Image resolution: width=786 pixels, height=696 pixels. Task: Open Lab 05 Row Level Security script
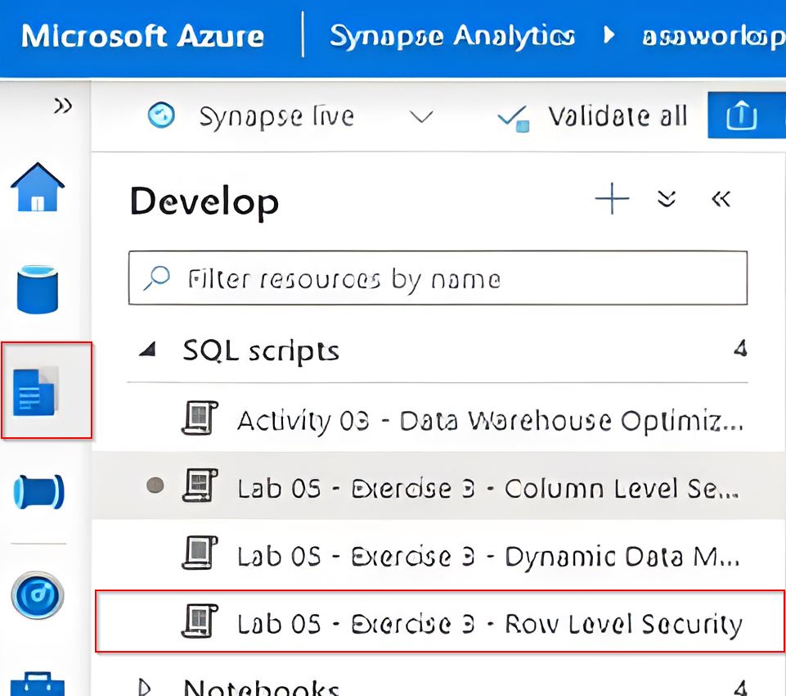489,624
